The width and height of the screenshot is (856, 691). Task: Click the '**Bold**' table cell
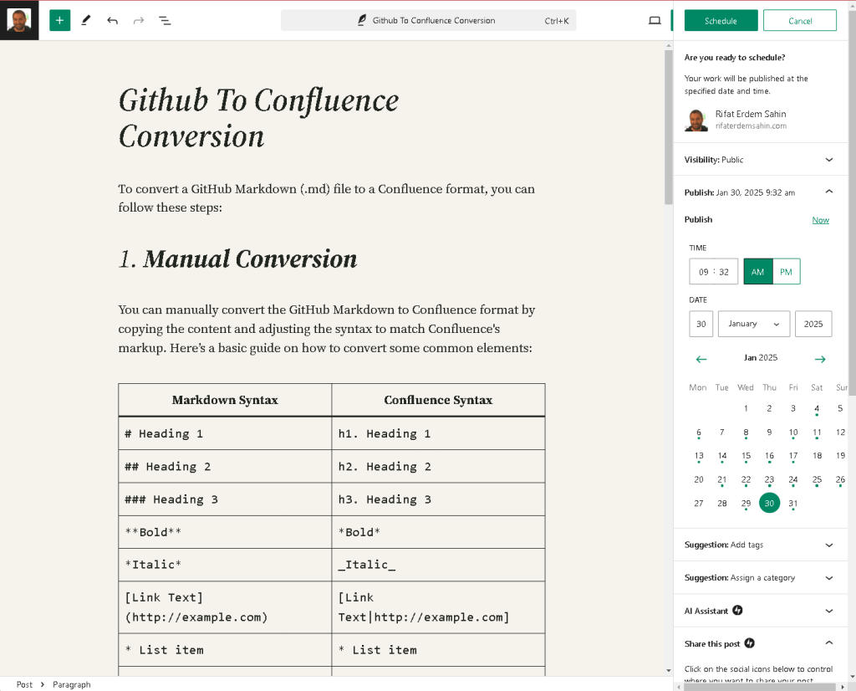(x=225, y=532)
